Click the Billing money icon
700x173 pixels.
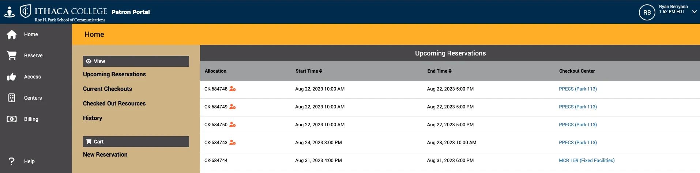[x=12, y=119]
